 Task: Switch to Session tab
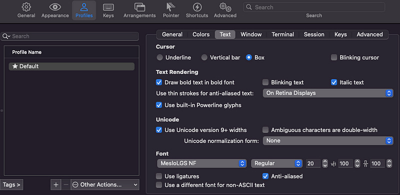click(x=314, y=34)
